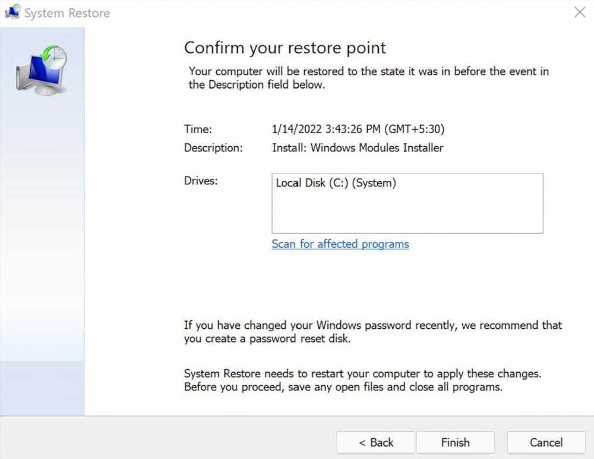Viewport: 594px width, 459px height.
Task: Click the password reset disk recommendation text
Action: tap(372, 332)
